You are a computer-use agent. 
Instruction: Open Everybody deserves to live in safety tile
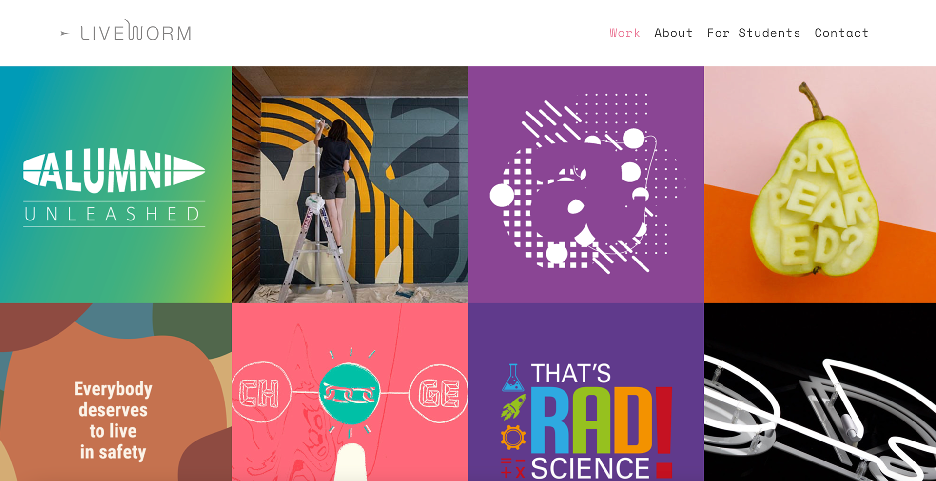(116, 392)
